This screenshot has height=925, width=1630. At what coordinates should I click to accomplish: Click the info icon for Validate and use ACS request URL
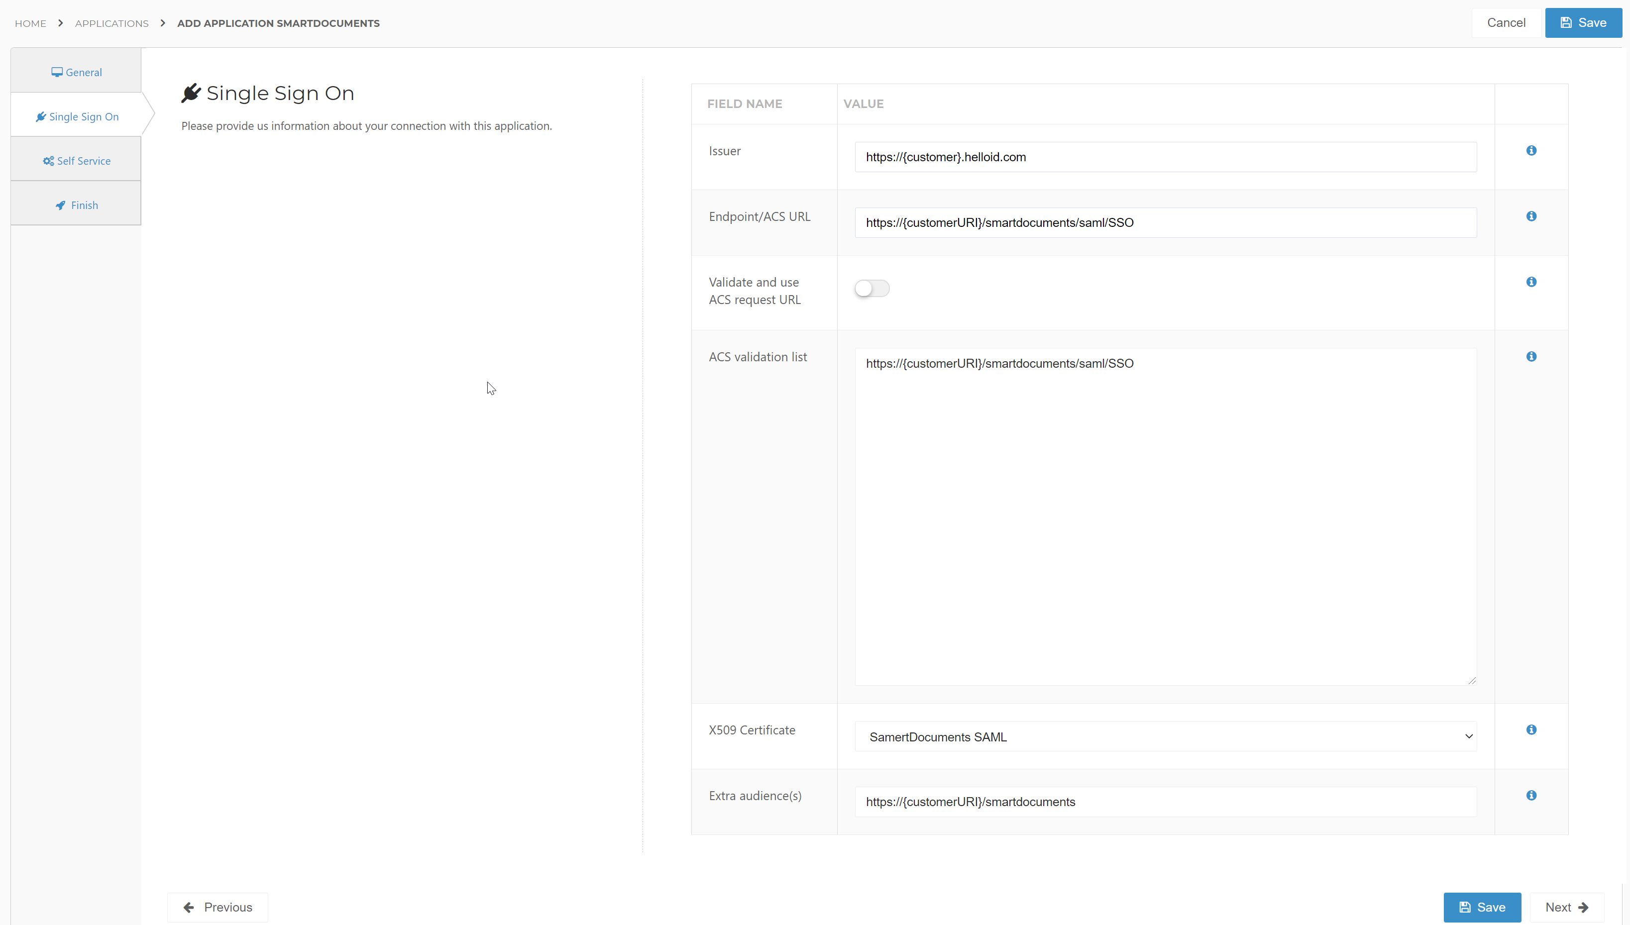click(1531, 282)
